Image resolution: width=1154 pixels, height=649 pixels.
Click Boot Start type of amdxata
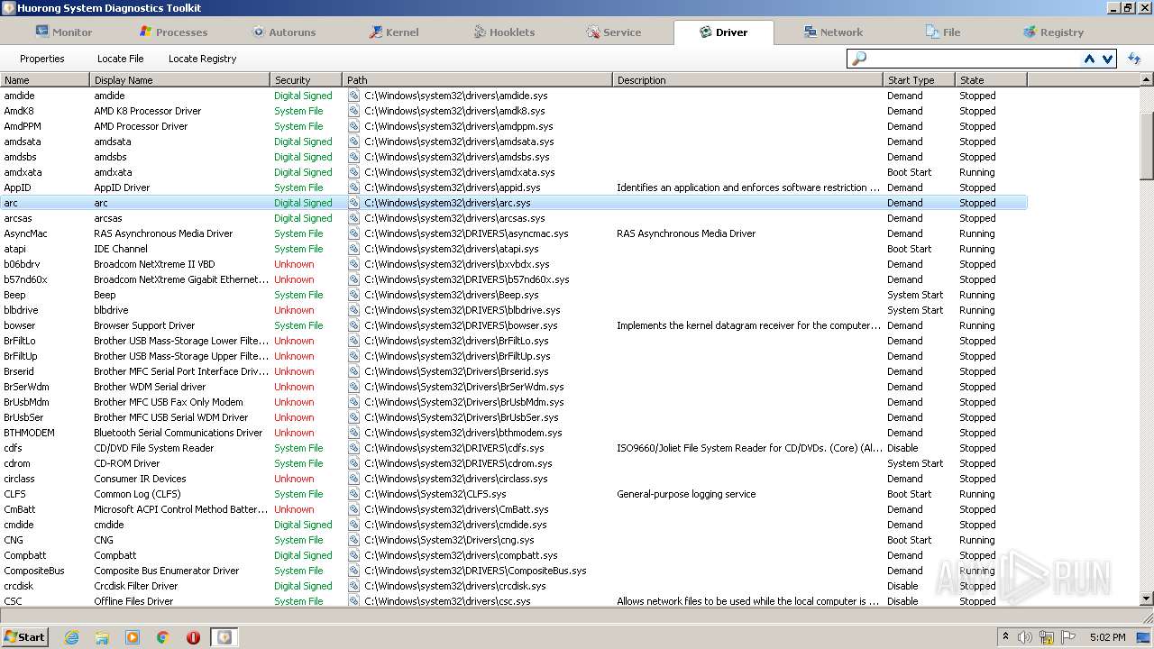(909, 172)
